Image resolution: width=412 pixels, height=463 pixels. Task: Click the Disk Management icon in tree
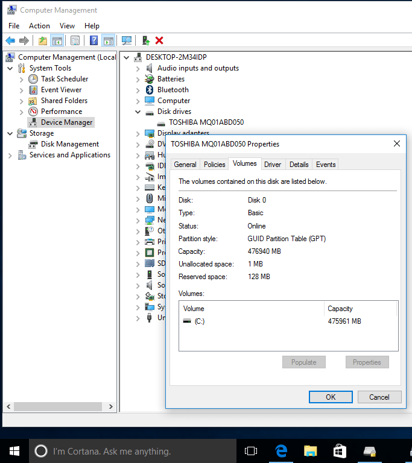[33, 145]
